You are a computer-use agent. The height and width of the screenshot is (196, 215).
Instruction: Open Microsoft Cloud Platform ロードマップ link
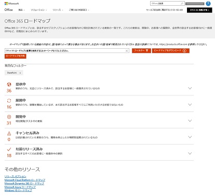pos(25,180)
